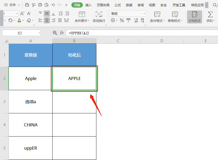Click the 开始 tab

77,5
